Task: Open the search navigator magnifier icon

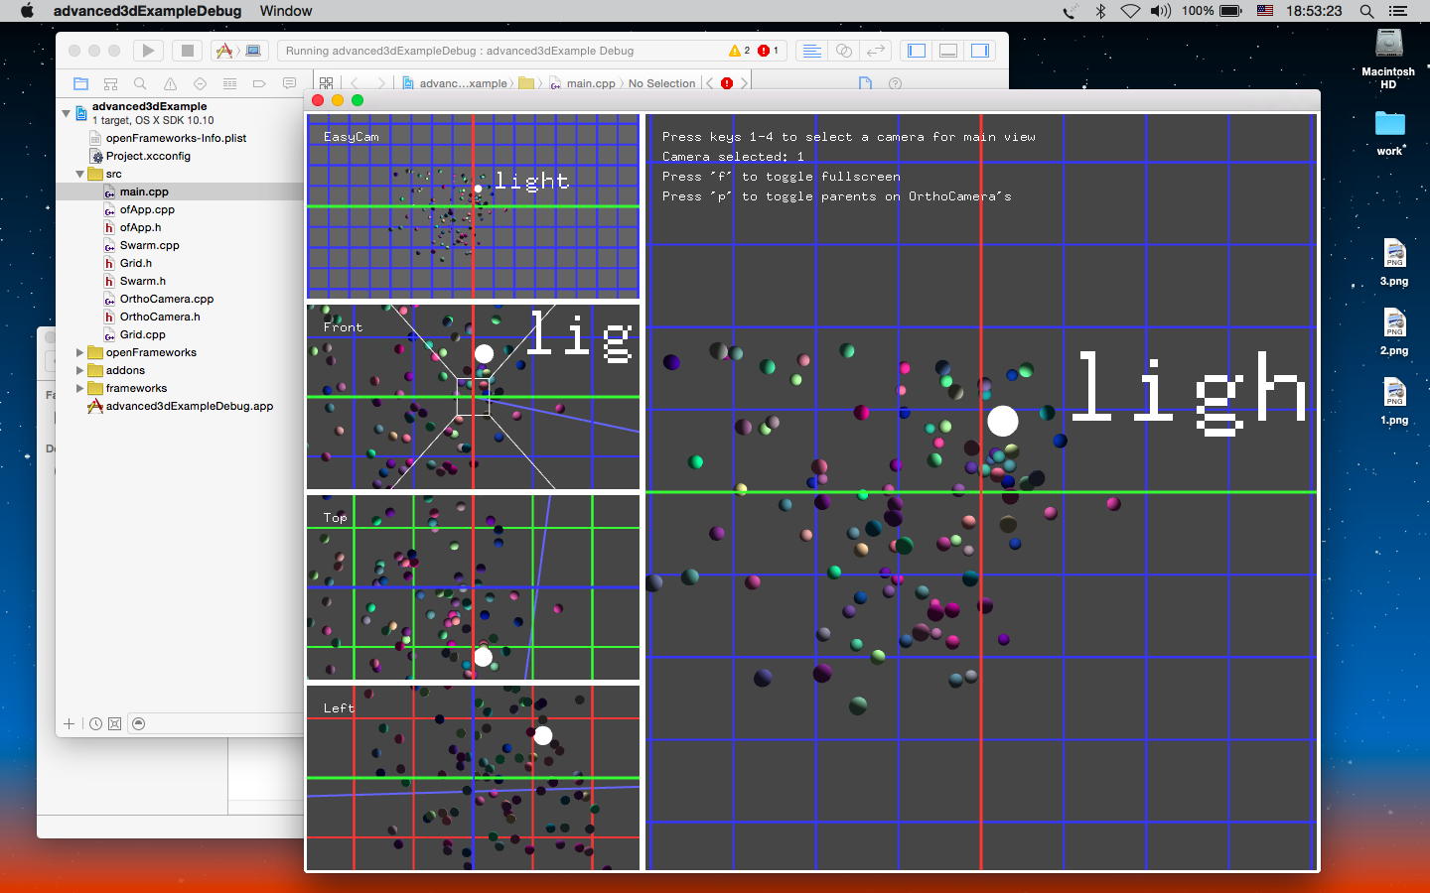Action: point(140,83)
